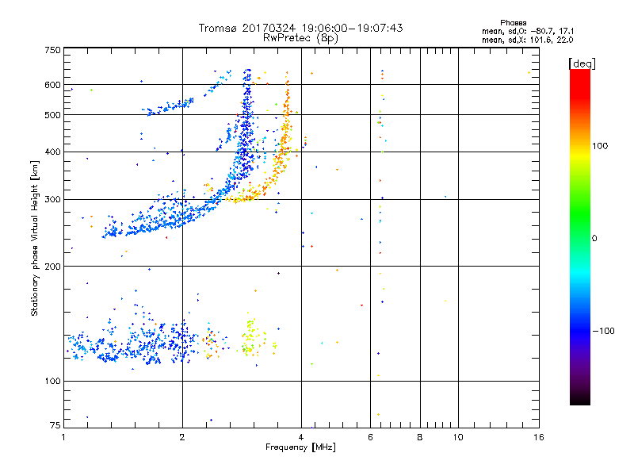Click the x-axis tick label '1'
Viewport: 634px width, 476px height.
(64, 437)
